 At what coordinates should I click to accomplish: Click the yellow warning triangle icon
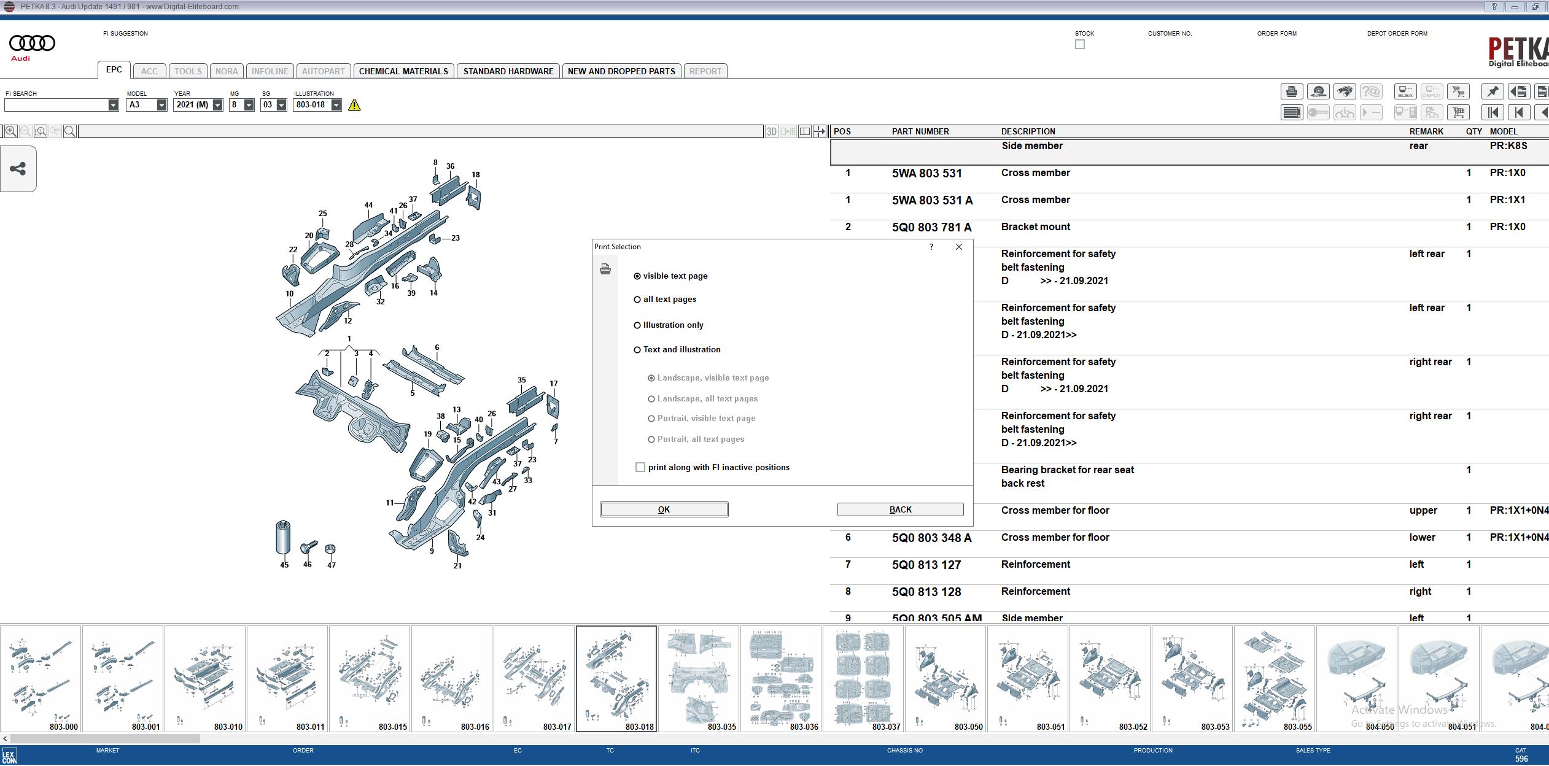pyautogui.click(x=354, y=105)
